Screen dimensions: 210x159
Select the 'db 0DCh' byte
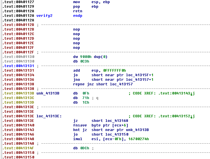coord(81,148)
